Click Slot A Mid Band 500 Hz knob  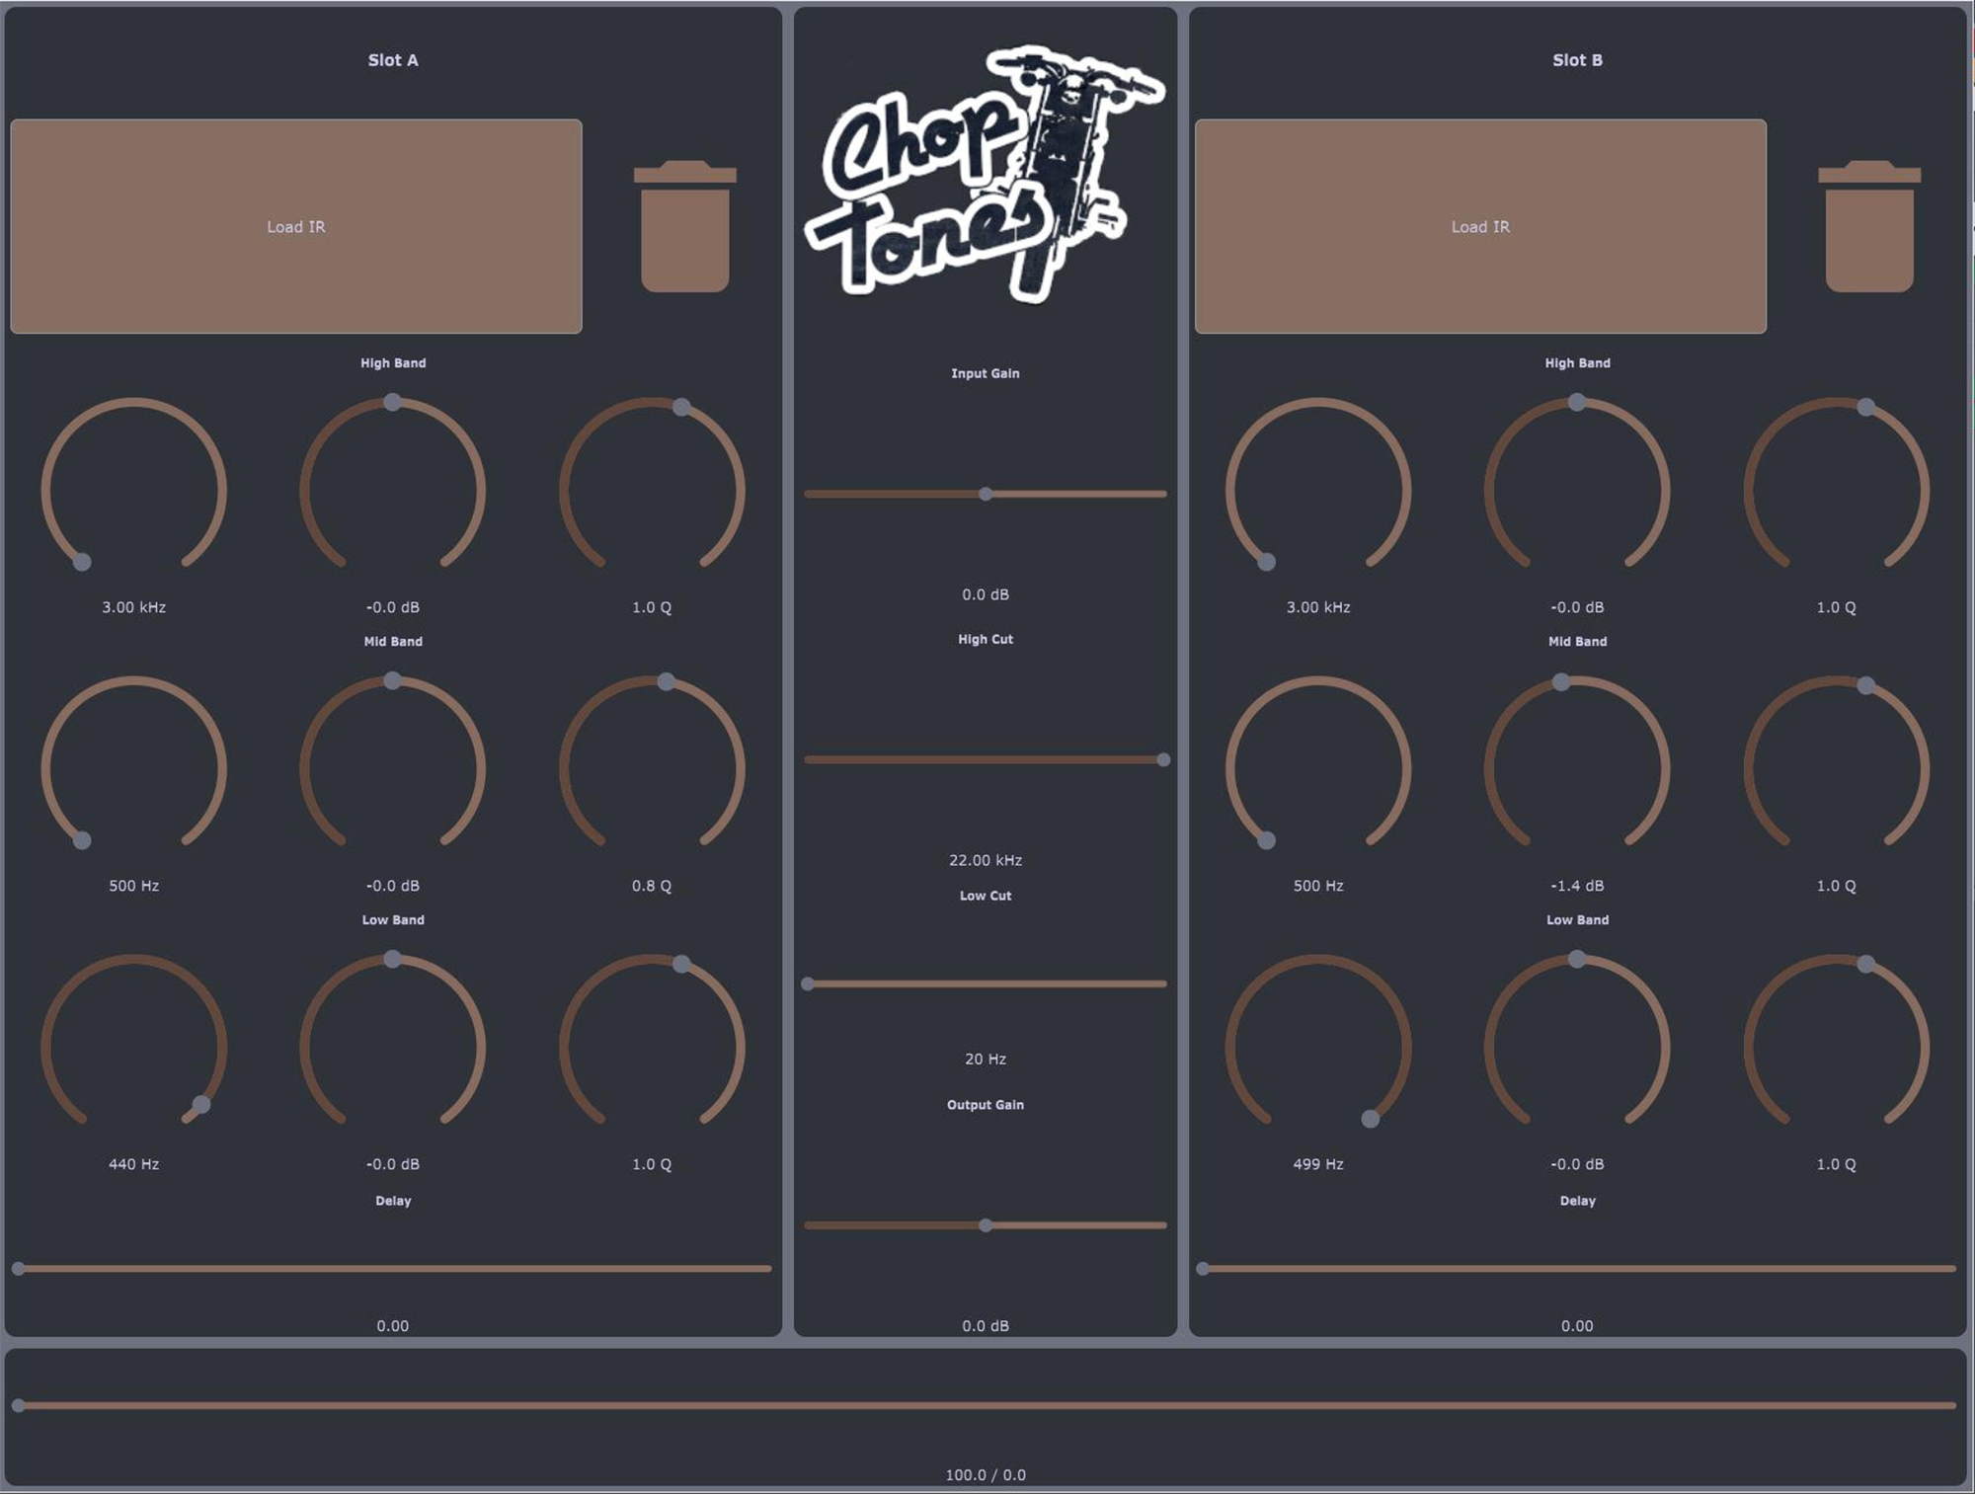click(x=133, y=768)
